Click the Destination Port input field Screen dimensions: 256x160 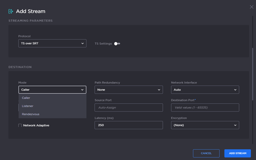point(205,108)
